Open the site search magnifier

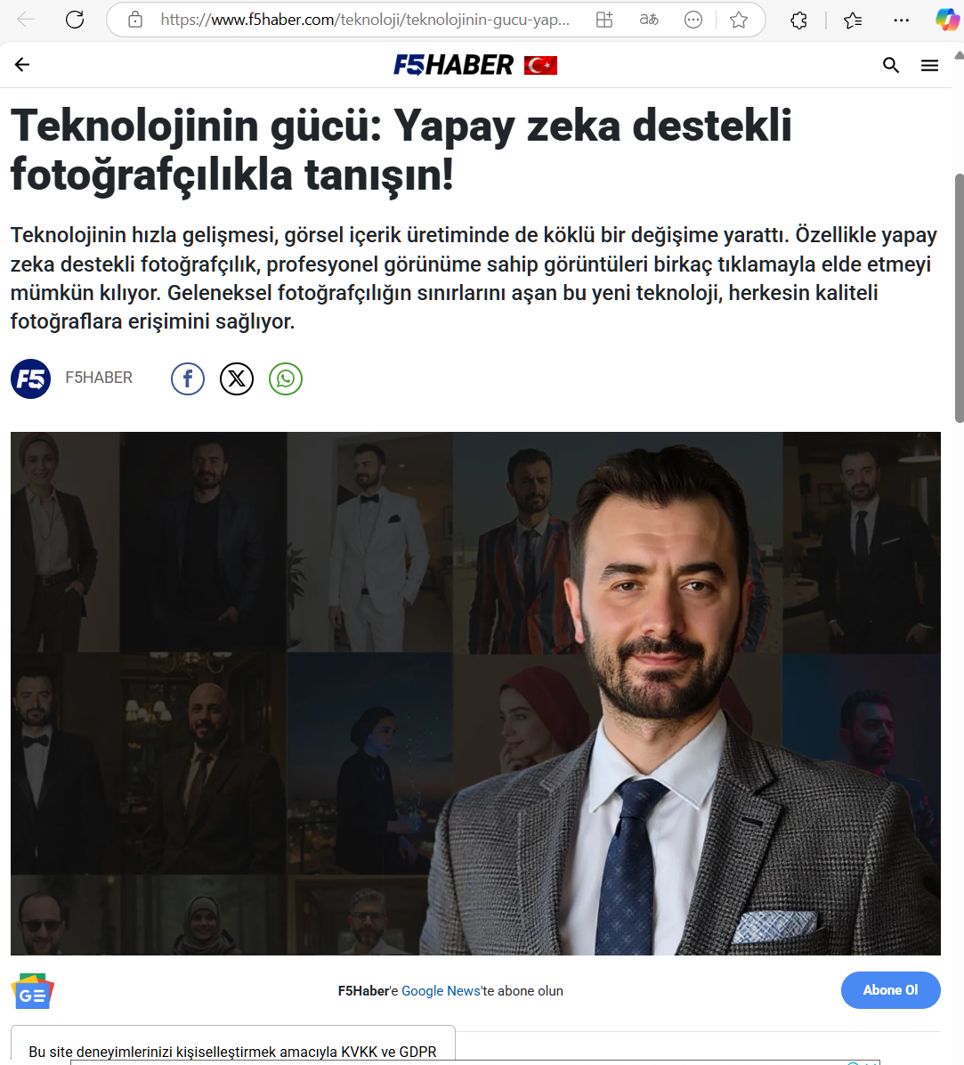[891, 65]
